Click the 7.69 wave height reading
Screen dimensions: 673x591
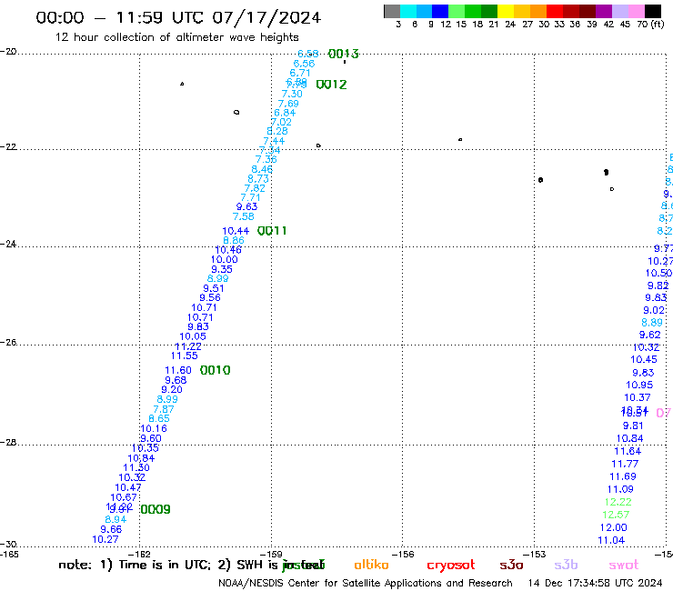[288, 104]
